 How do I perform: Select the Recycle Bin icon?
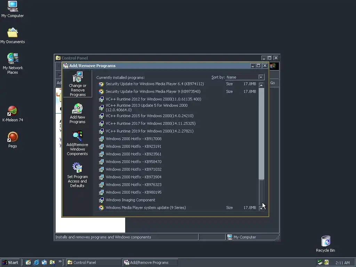pyautogui.click(x=325, y=244)
